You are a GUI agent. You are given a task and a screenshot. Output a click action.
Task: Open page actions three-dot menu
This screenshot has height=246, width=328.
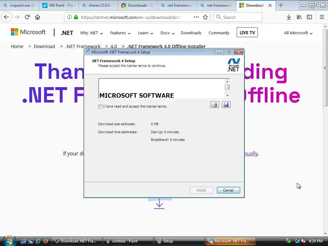point(196,17)
